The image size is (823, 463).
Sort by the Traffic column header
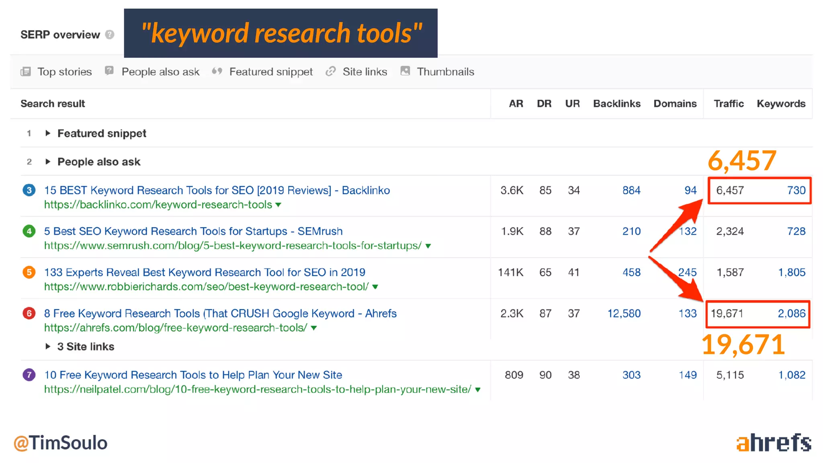pos(728,104)
